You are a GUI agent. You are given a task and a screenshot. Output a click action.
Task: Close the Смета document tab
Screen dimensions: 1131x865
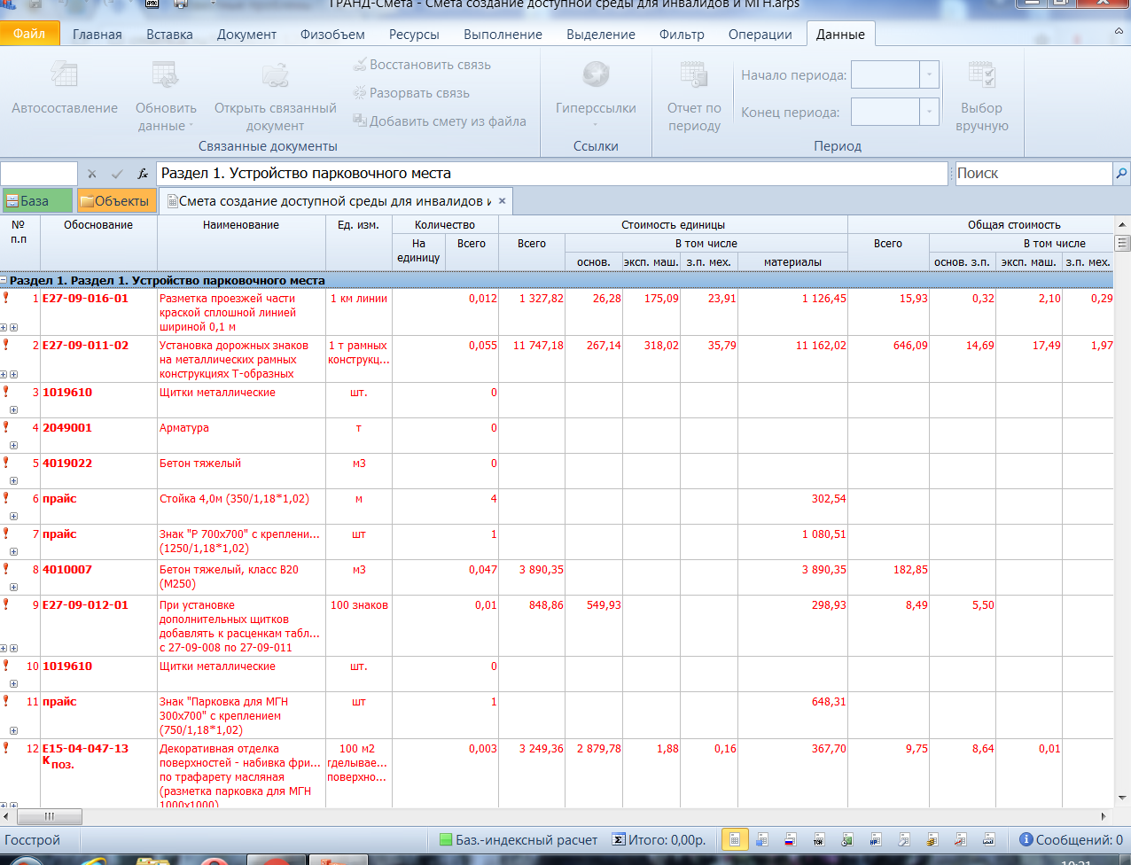502,201
